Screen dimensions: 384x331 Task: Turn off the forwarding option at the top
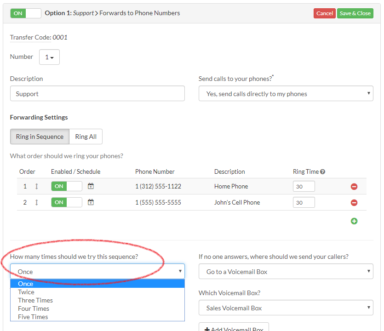(x=25, y=13)
